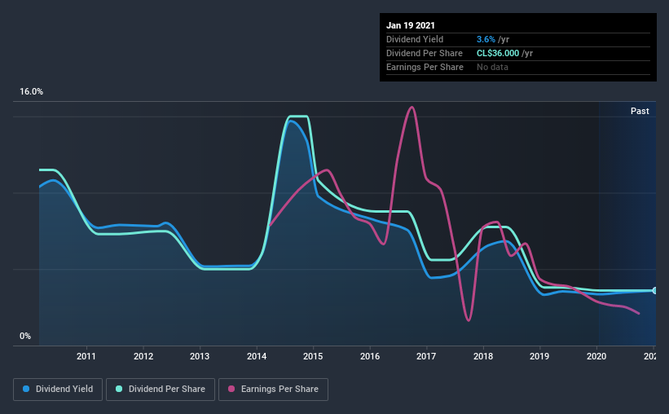Click the teal Dividend Per Share legend dot
The height and width of the screenshot is (414, 669).
pyautogui.click(x=119, y=389)
